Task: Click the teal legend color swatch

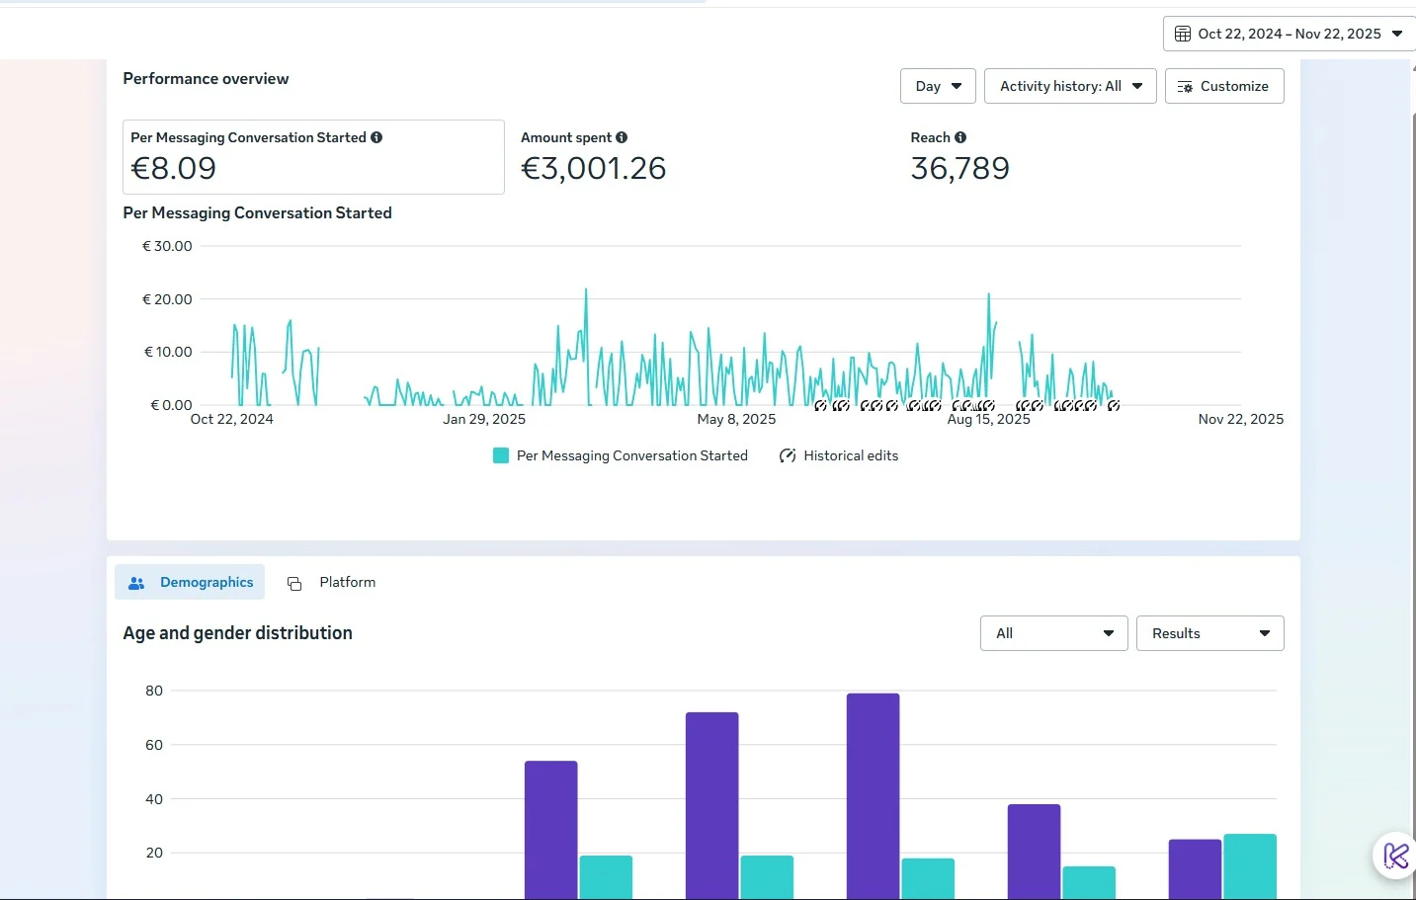Action: [x=501, y=455]
